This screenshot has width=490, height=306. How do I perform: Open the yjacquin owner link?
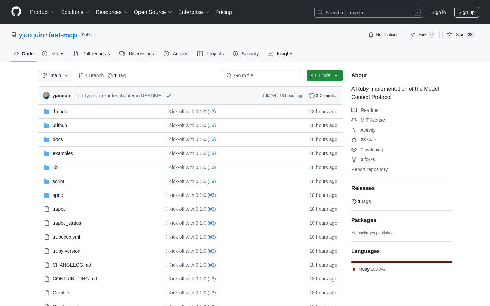point(31,35)
